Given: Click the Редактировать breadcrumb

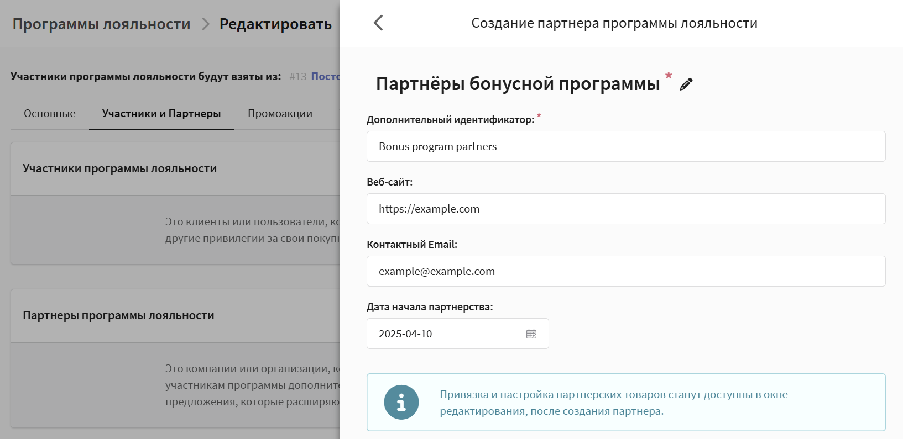Looking at the screenshot, I should coord(275,24).
